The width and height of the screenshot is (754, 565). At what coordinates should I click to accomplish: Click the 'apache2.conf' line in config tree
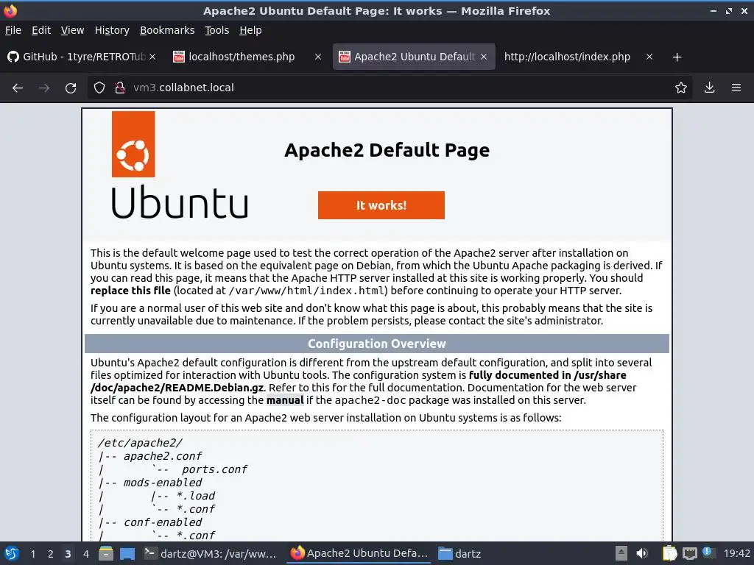[x=163, y=456]
